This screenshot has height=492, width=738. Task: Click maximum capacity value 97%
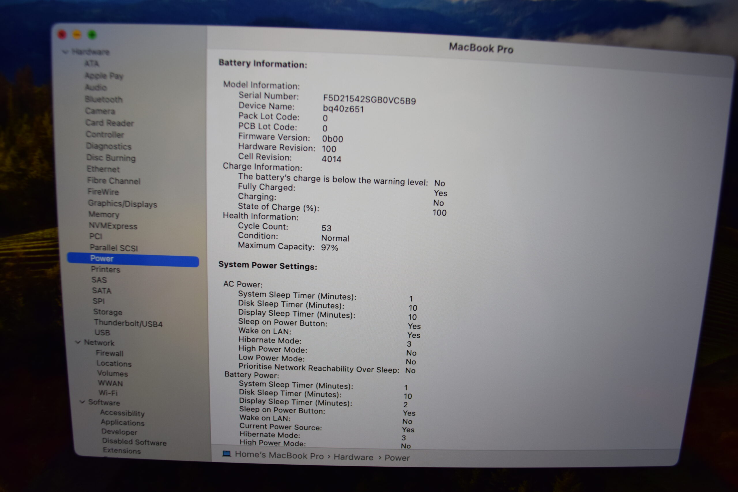[x=330, y=248]
